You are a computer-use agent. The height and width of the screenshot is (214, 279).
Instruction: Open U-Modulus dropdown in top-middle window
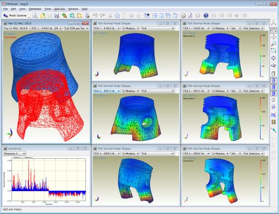click(x=131, y=28)
